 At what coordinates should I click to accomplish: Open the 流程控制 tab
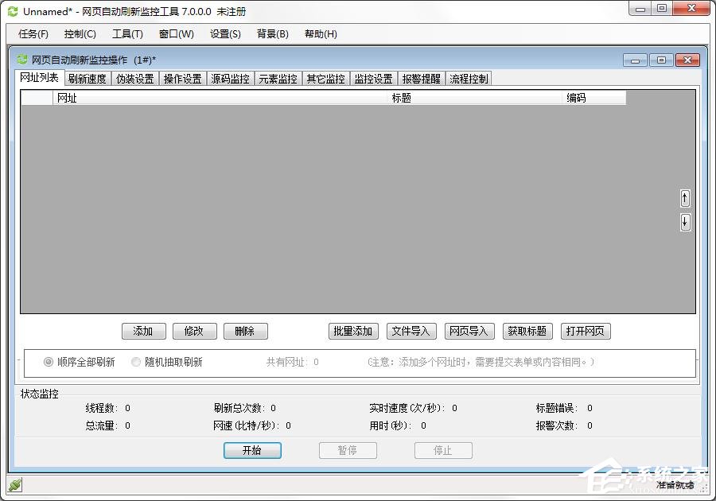click(469, 78)
